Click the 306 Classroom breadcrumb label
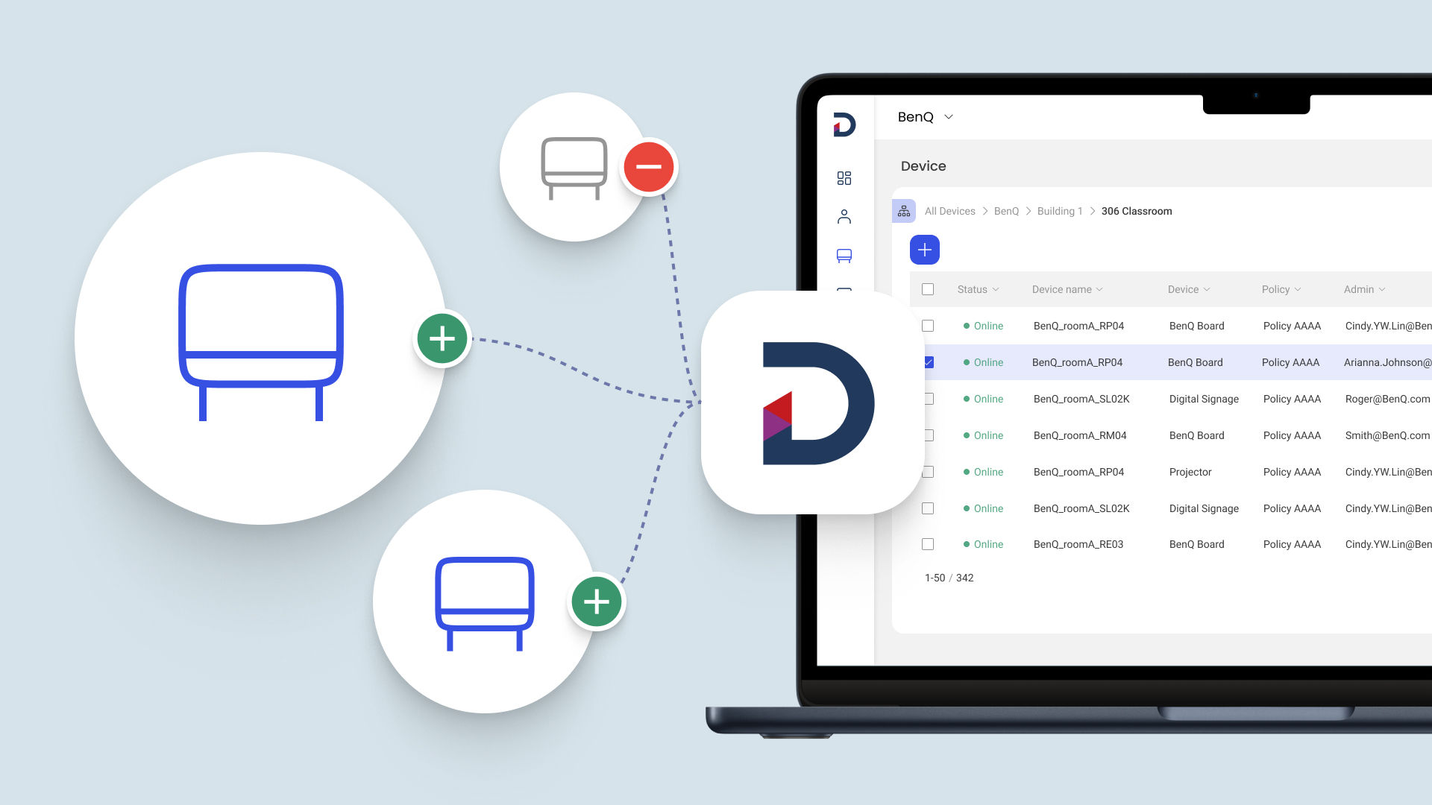The image size is (1432, 805). tap(1136, 210)
